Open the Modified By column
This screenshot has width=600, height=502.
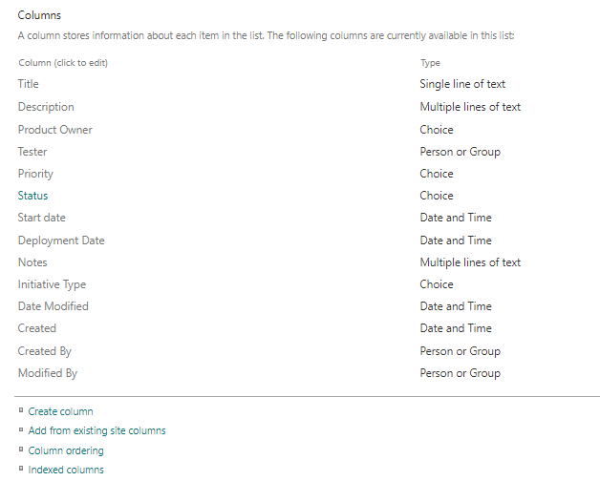pos(48,373)
